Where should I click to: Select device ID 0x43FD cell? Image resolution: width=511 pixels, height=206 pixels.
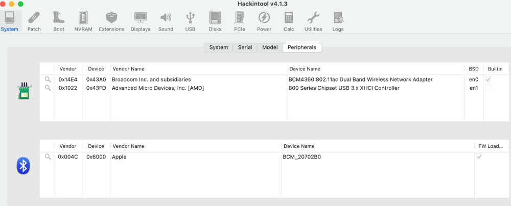point(96,88)
